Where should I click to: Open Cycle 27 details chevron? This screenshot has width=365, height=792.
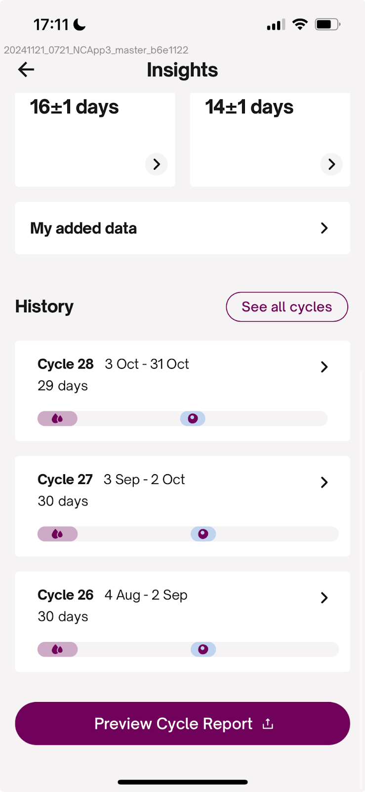click(x=324, y=482)
